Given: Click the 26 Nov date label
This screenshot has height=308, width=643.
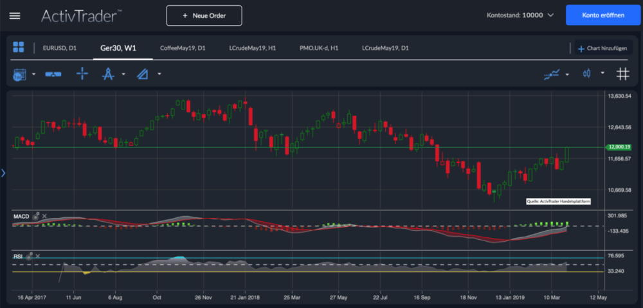Looking at the screenshot, I should coord(203,296).
